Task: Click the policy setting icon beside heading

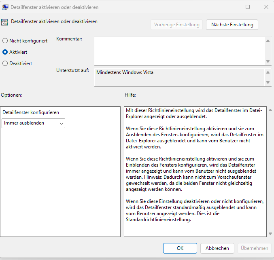Action: (4, 22)
